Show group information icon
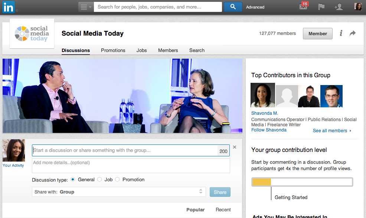The height and width of the screenshot is (218, 366). tap(341, 33)
